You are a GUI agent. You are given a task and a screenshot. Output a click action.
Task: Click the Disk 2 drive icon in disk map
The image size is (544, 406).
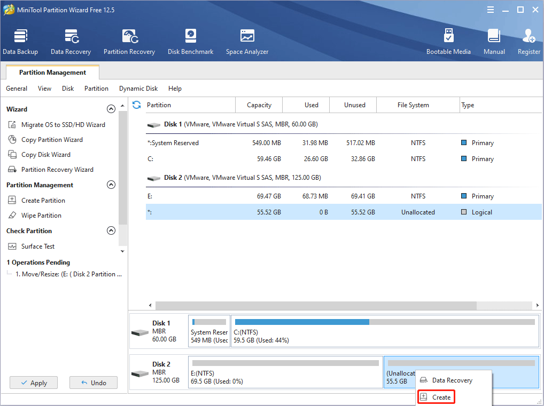[x=140, y=374]
